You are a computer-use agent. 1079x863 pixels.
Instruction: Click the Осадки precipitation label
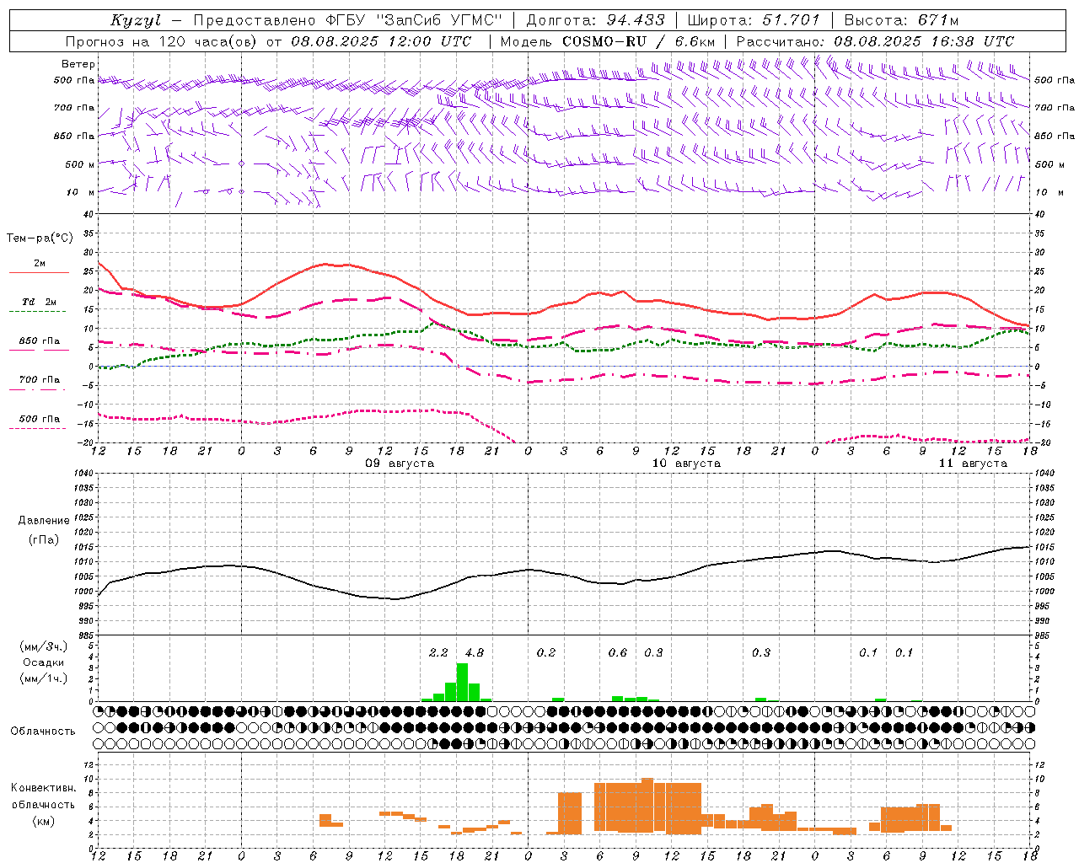(x=44, y=662)
